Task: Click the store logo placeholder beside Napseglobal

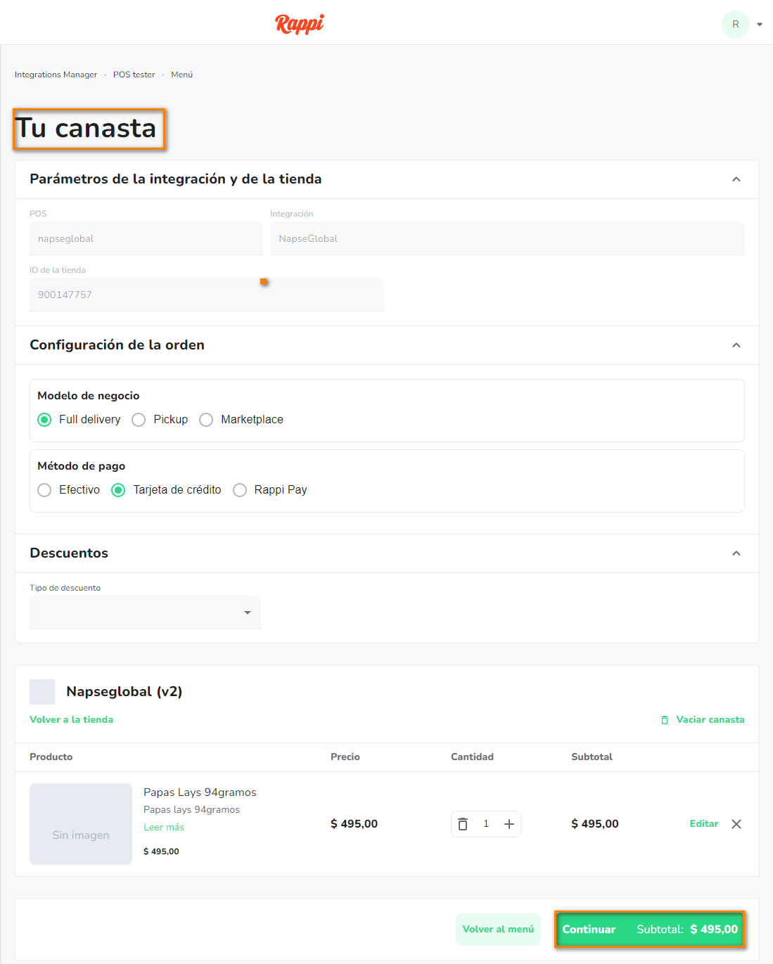Action: coord(42,692)
